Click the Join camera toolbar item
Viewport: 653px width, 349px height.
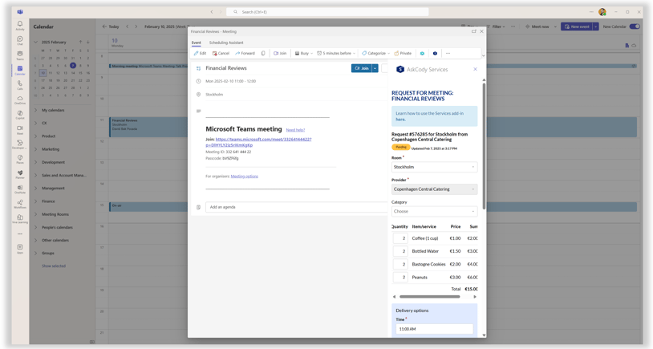point(280,53)
